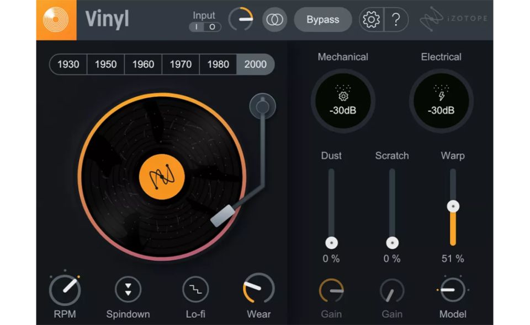The width and height of the screenshot is (530, 325).
Task: Click the iZotope logo
Action: coord(454,20)
